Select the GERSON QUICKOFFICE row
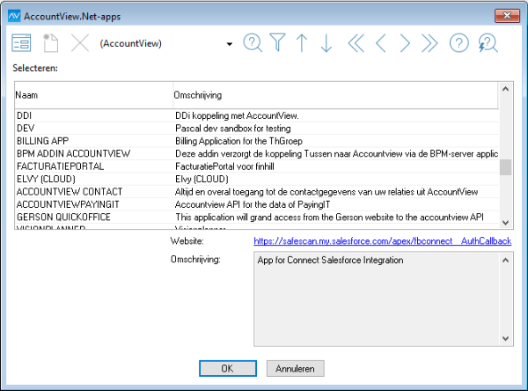Viewport: 528px width, 391px height. [257, 217]
